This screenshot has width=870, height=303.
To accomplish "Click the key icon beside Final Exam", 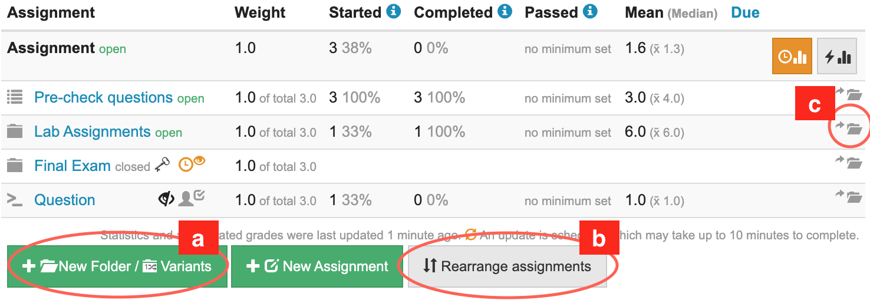I will coord(163,166).
